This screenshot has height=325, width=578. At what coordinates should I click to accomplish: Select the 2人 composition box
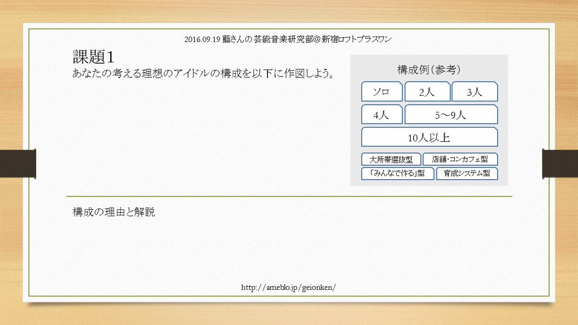click(x=427, y=91)
